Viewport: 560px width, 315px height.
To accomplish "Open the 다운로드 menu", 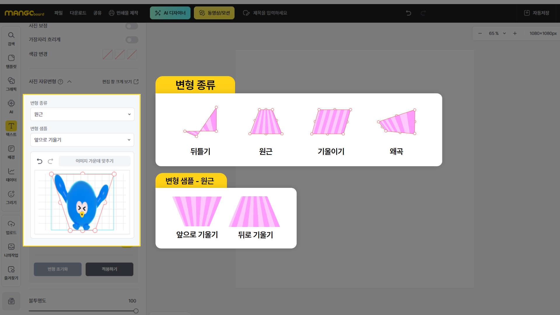I will coord(78,13).
